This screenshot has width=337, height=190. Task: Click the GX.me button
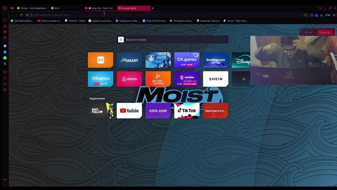pyautogui.click(x=309, y=32)
